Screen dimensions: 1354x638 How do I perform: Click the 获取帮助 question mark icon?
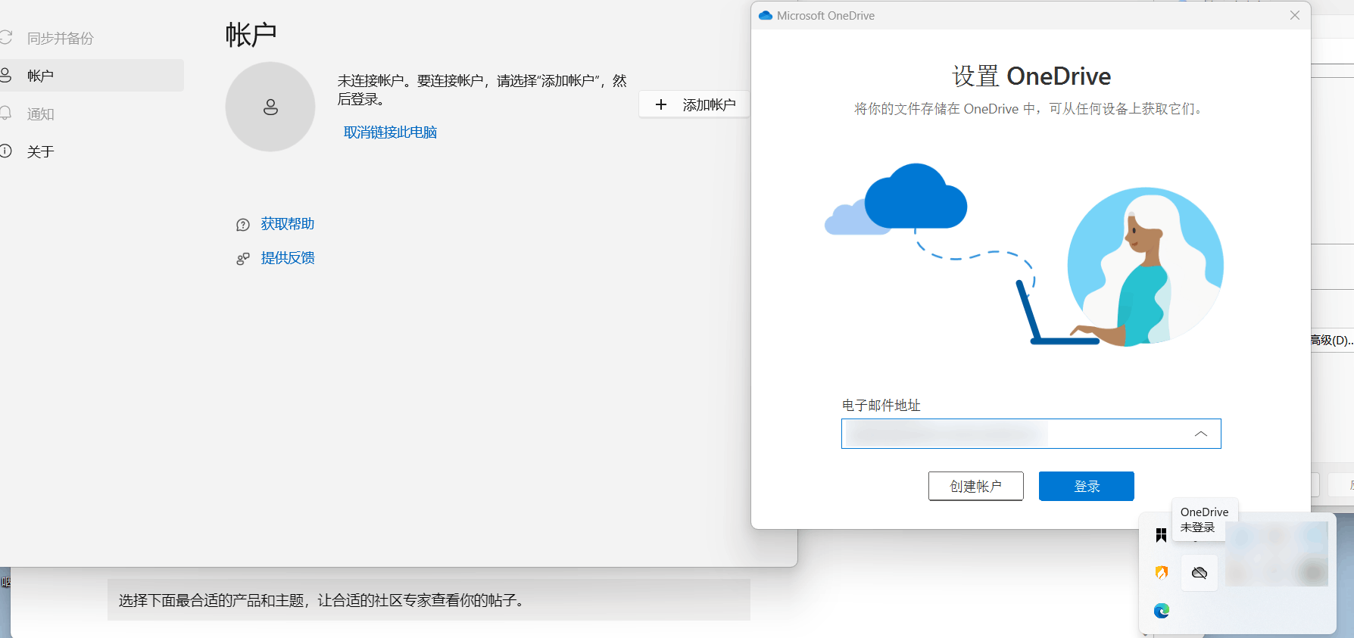point(243,225)
